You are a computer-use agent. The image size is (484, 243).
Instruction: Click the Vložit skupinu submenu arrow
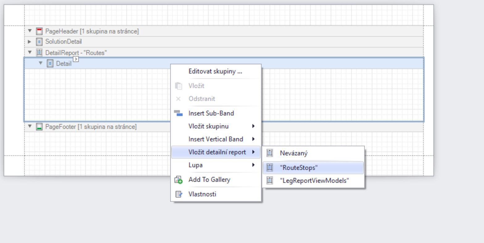click(x=254, y=126)
